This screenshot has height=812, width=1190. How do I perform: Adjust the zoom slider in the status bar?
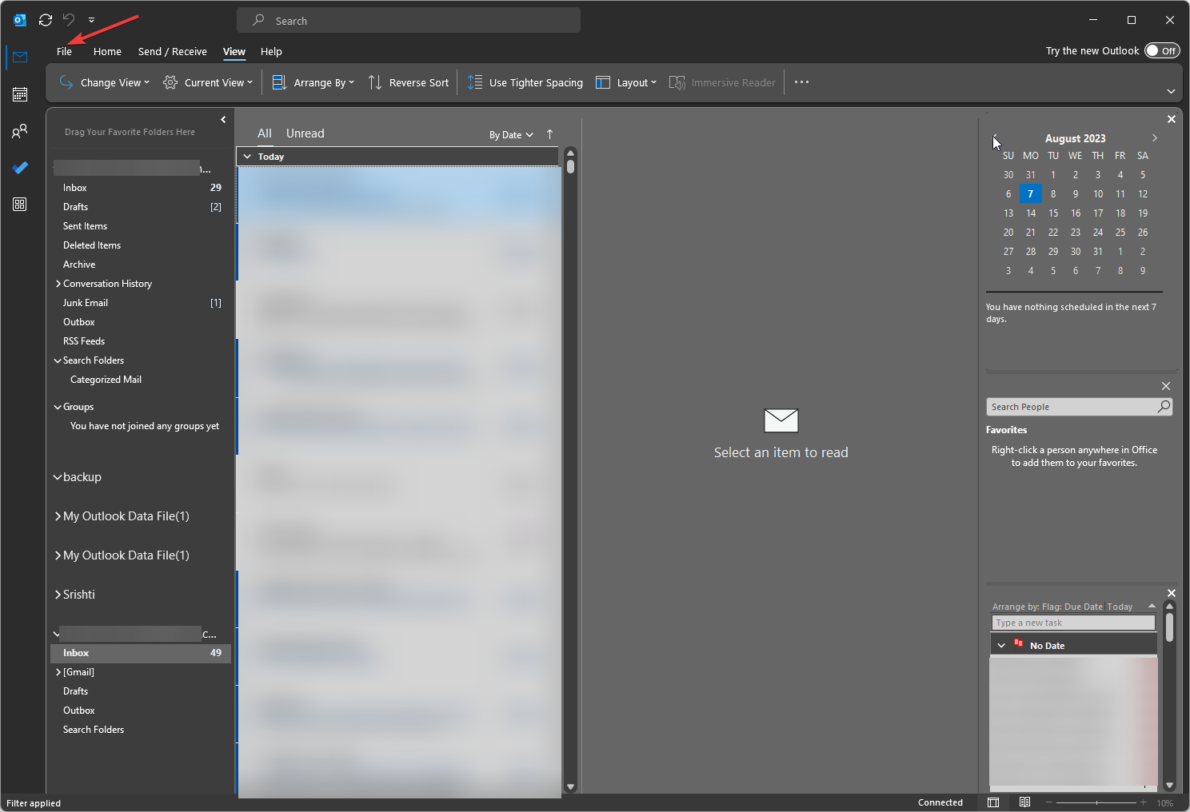click(1096, 802)
